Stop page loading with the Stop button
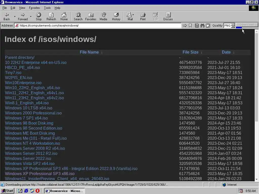The height and width of the screenshot is (194, 259). click(x=39, y=16)
